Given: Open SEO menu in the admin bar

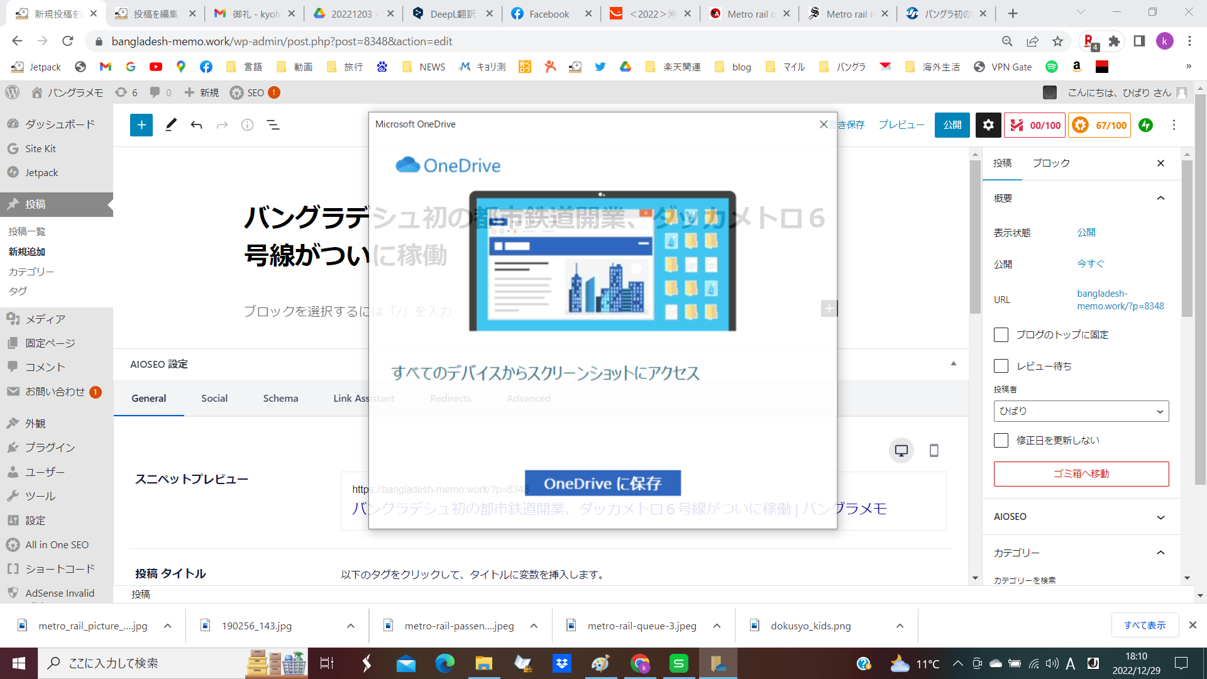Looking at the screenshot, I should 255,92.
